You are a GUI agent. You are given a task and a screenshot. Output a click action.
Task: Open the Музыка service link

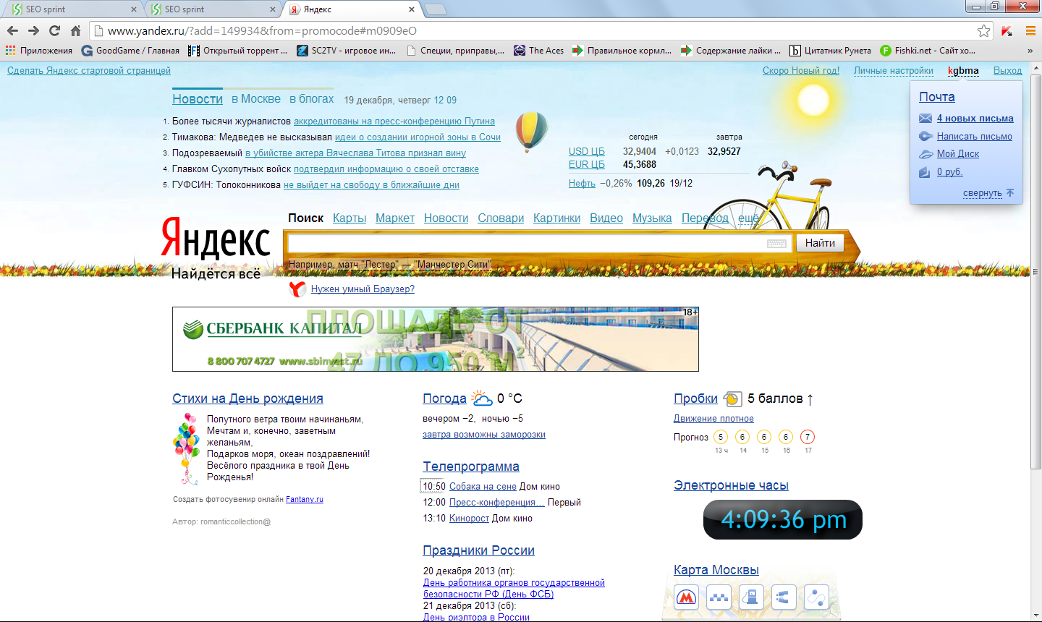click(x=652, y=218)
